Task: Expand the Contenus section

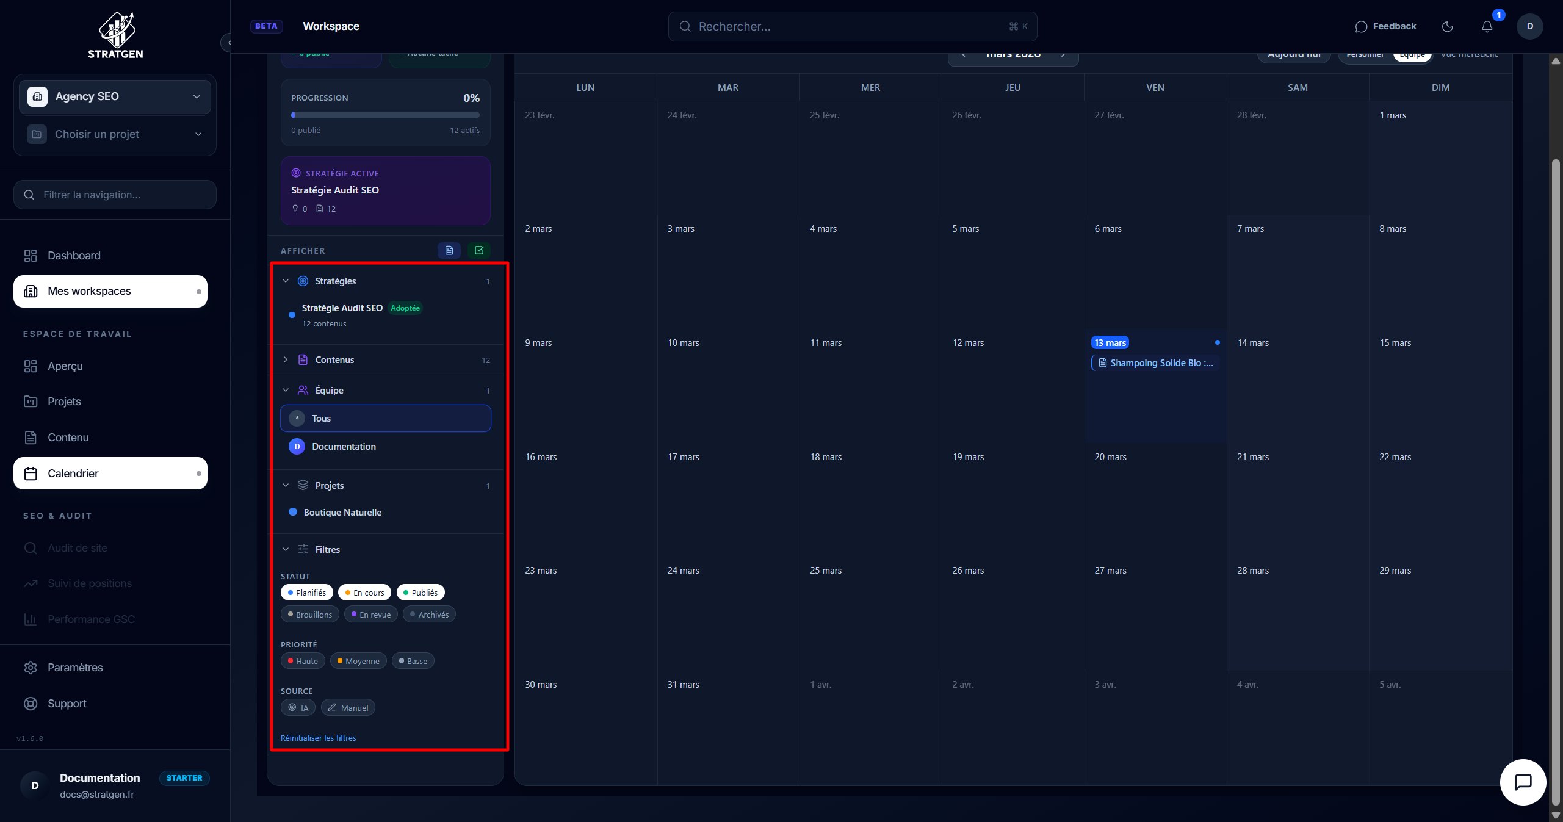Action: click(x=334, y=360)
